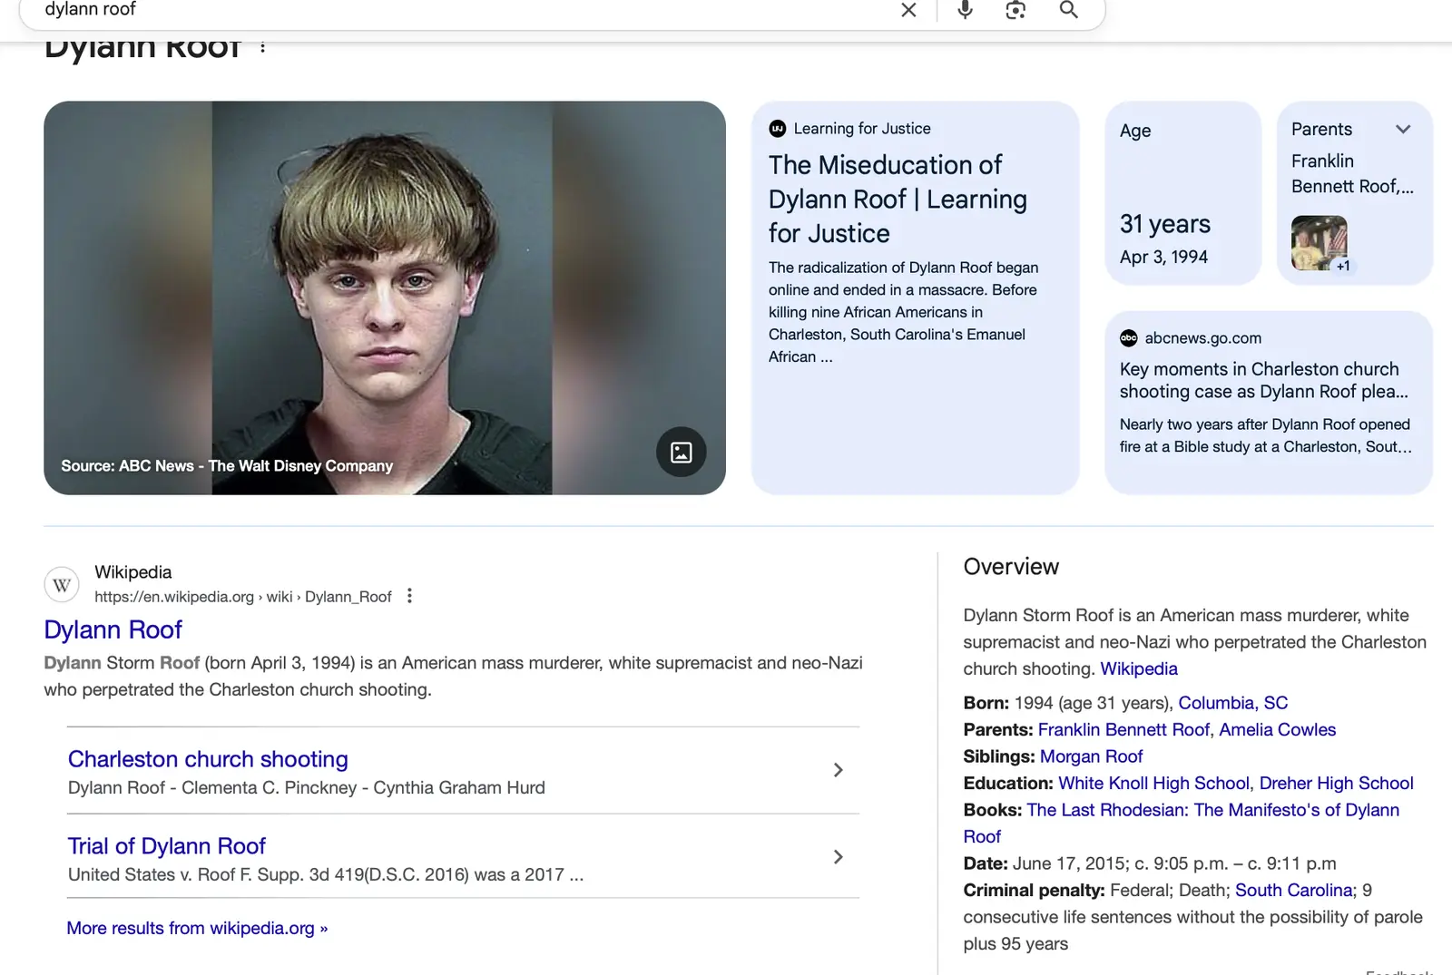The height and width of the screenshot is (975, 1452).
Task: Collapse the Parents knowledge panel chevron
Action: click(1403, 129)
